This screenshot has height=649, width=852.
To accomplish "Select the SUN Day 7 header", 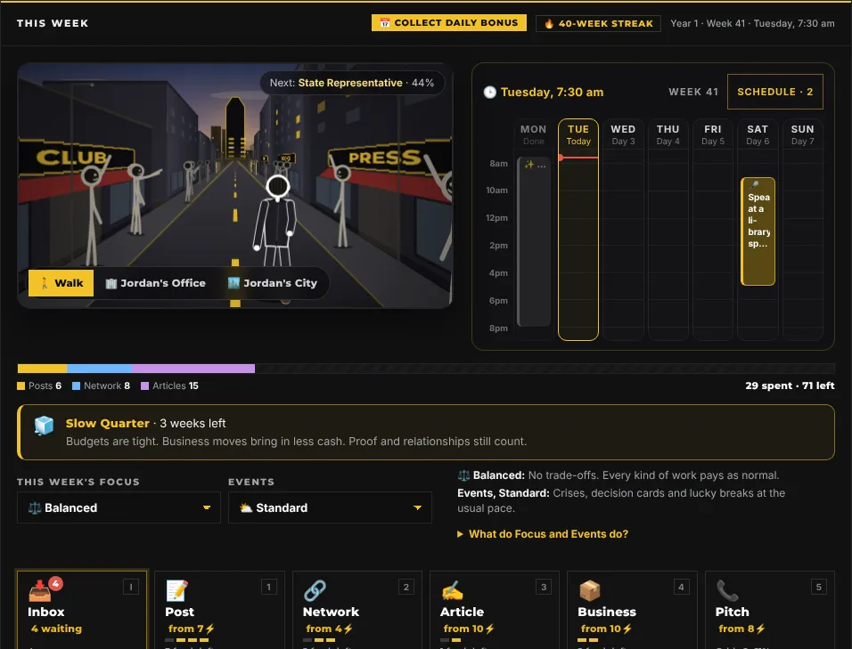I will tap(803, 134).
